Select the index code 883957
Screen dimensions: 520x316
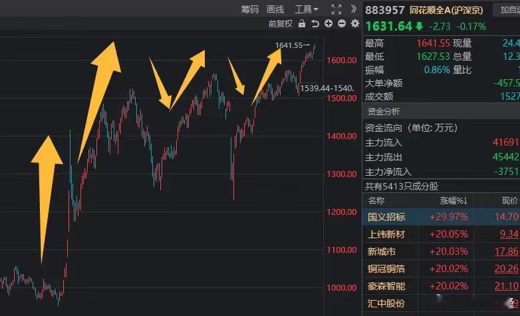[385, 10]
